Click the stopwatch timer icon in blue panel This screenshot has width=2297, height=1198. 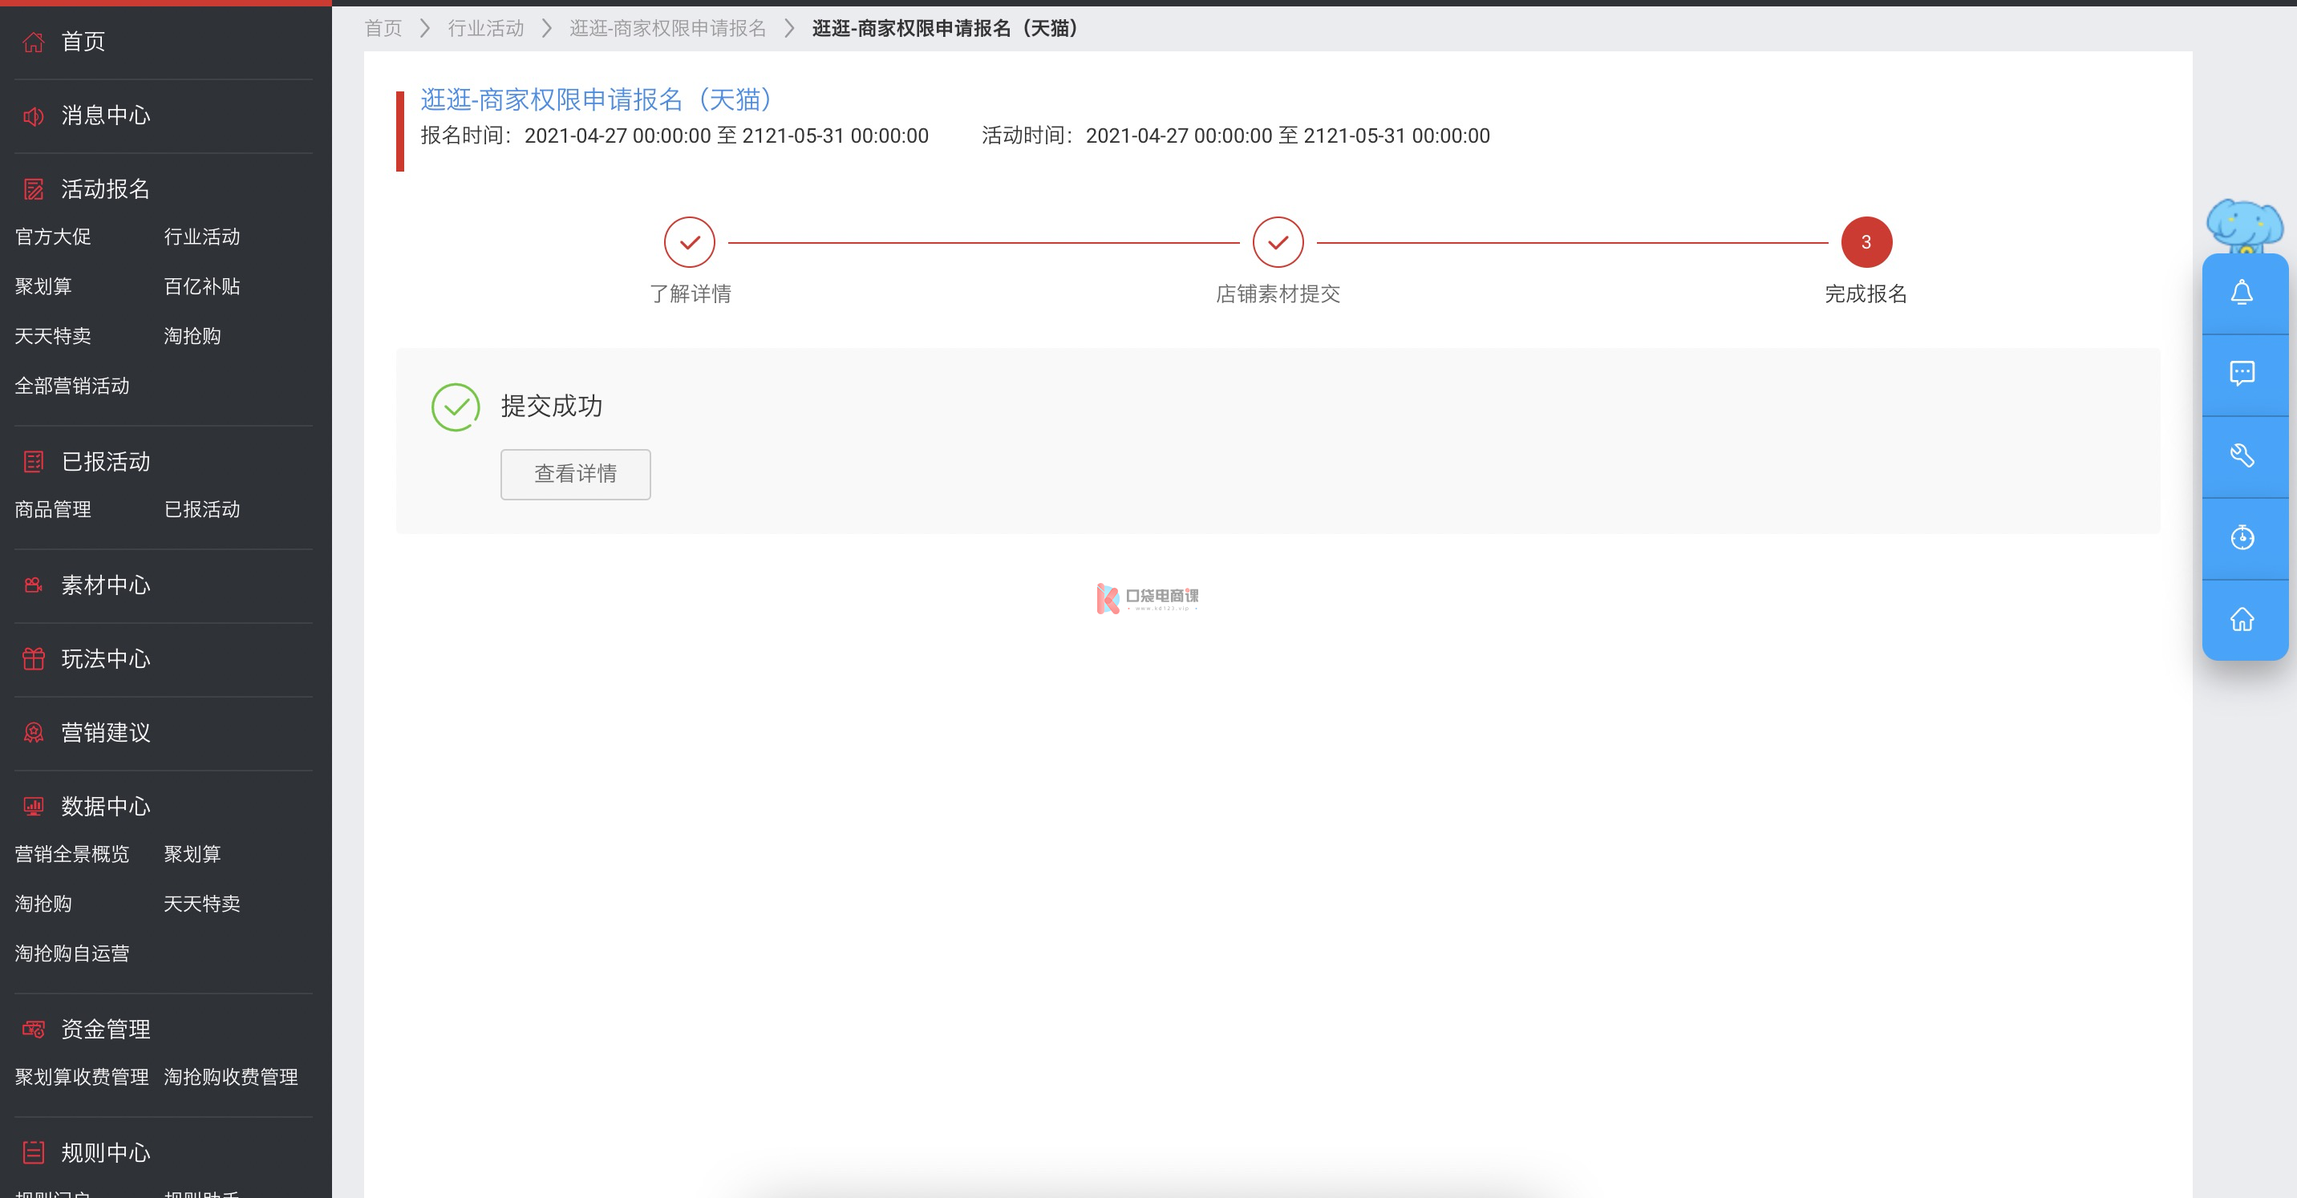tap(2242, 537)
